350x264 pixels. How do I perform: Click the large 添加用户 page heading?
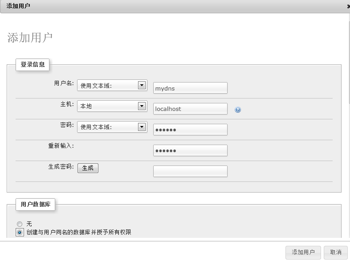pos(30,38)
